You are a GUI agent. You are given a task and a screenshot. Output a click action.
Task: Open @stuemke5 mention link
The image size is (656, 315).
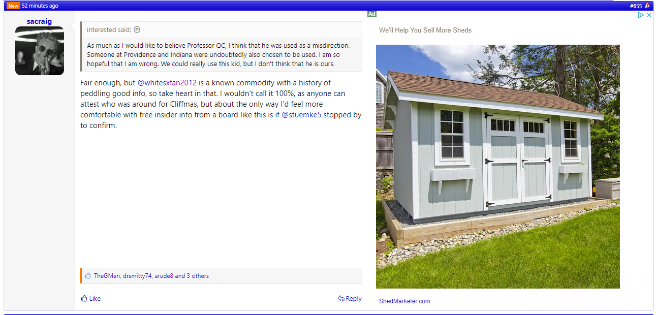tap(301, 115)
